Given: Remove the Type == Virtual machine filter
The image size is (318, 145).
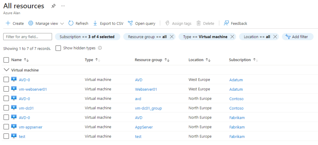Looking at the screenshot, I should 232,37.
